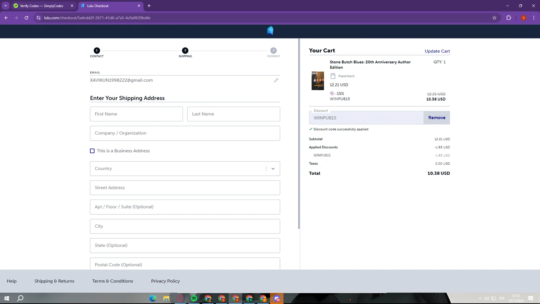Open Microsoft Edge from the taskbar
The image size is (540, 304).
[x=153, y=298]
